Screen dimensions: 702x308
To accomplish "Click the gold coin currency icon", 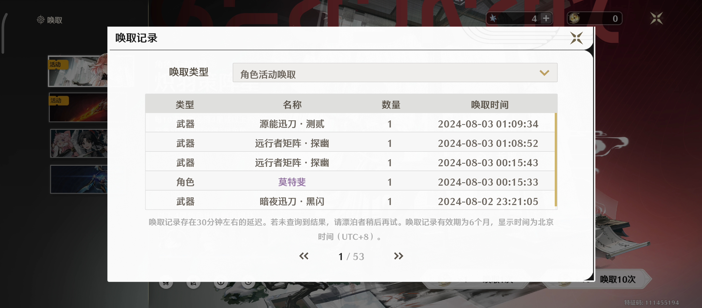I will coord(574,19).
